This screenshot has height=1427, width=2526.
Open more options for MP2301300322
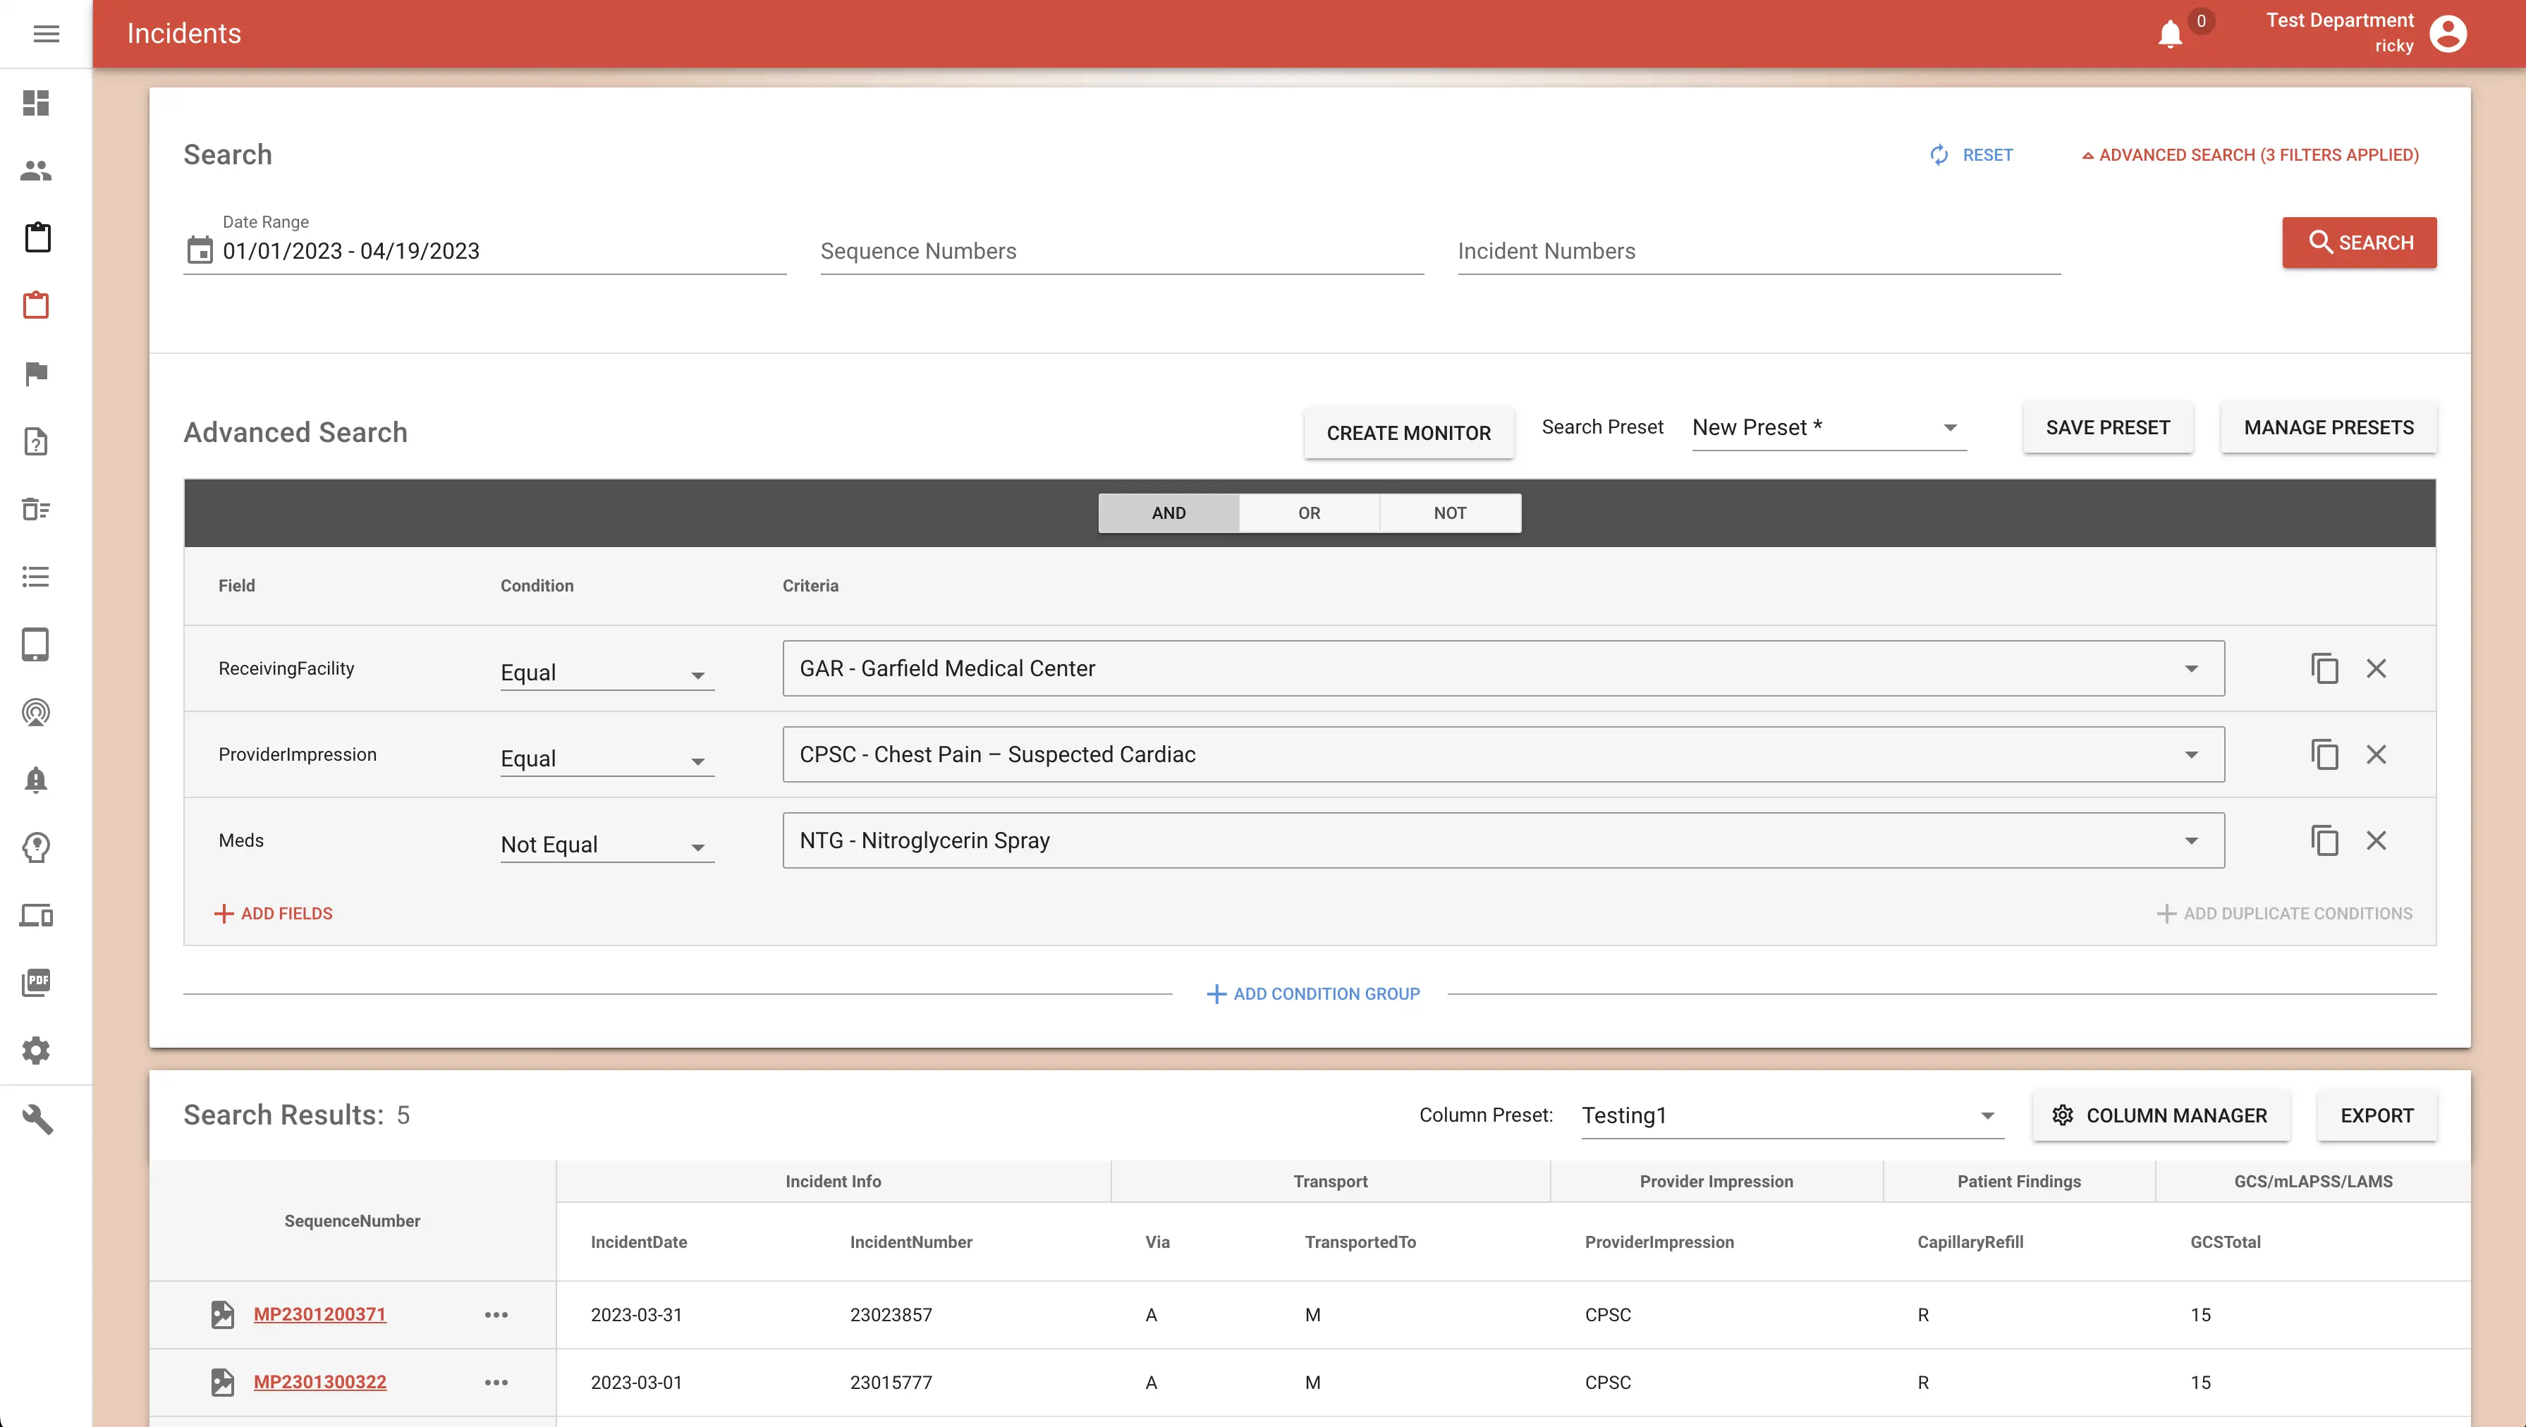pyautogui.click(x=496, y=1382)
